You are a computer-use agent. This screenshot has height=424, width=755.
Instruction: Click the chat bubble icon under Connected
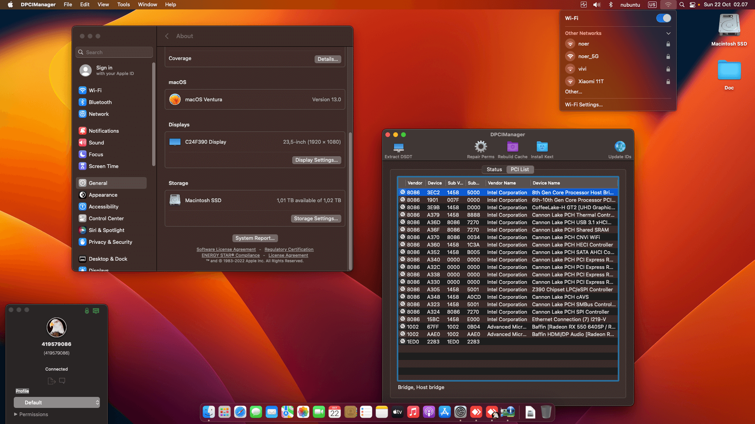point(62,381)
